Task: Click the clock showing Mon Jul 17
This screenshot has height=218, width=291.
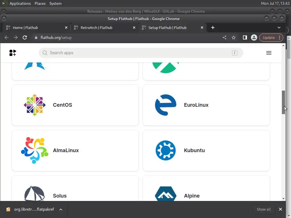Action: tap(275, 3)
